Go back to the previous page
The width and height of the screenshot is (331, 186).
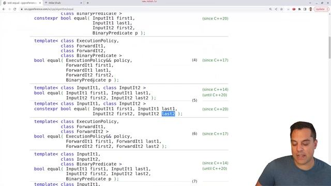point(4,9)
